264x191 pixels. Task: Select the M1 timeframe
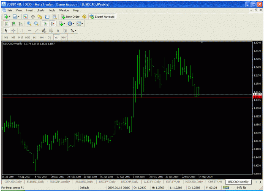(6, 37)
